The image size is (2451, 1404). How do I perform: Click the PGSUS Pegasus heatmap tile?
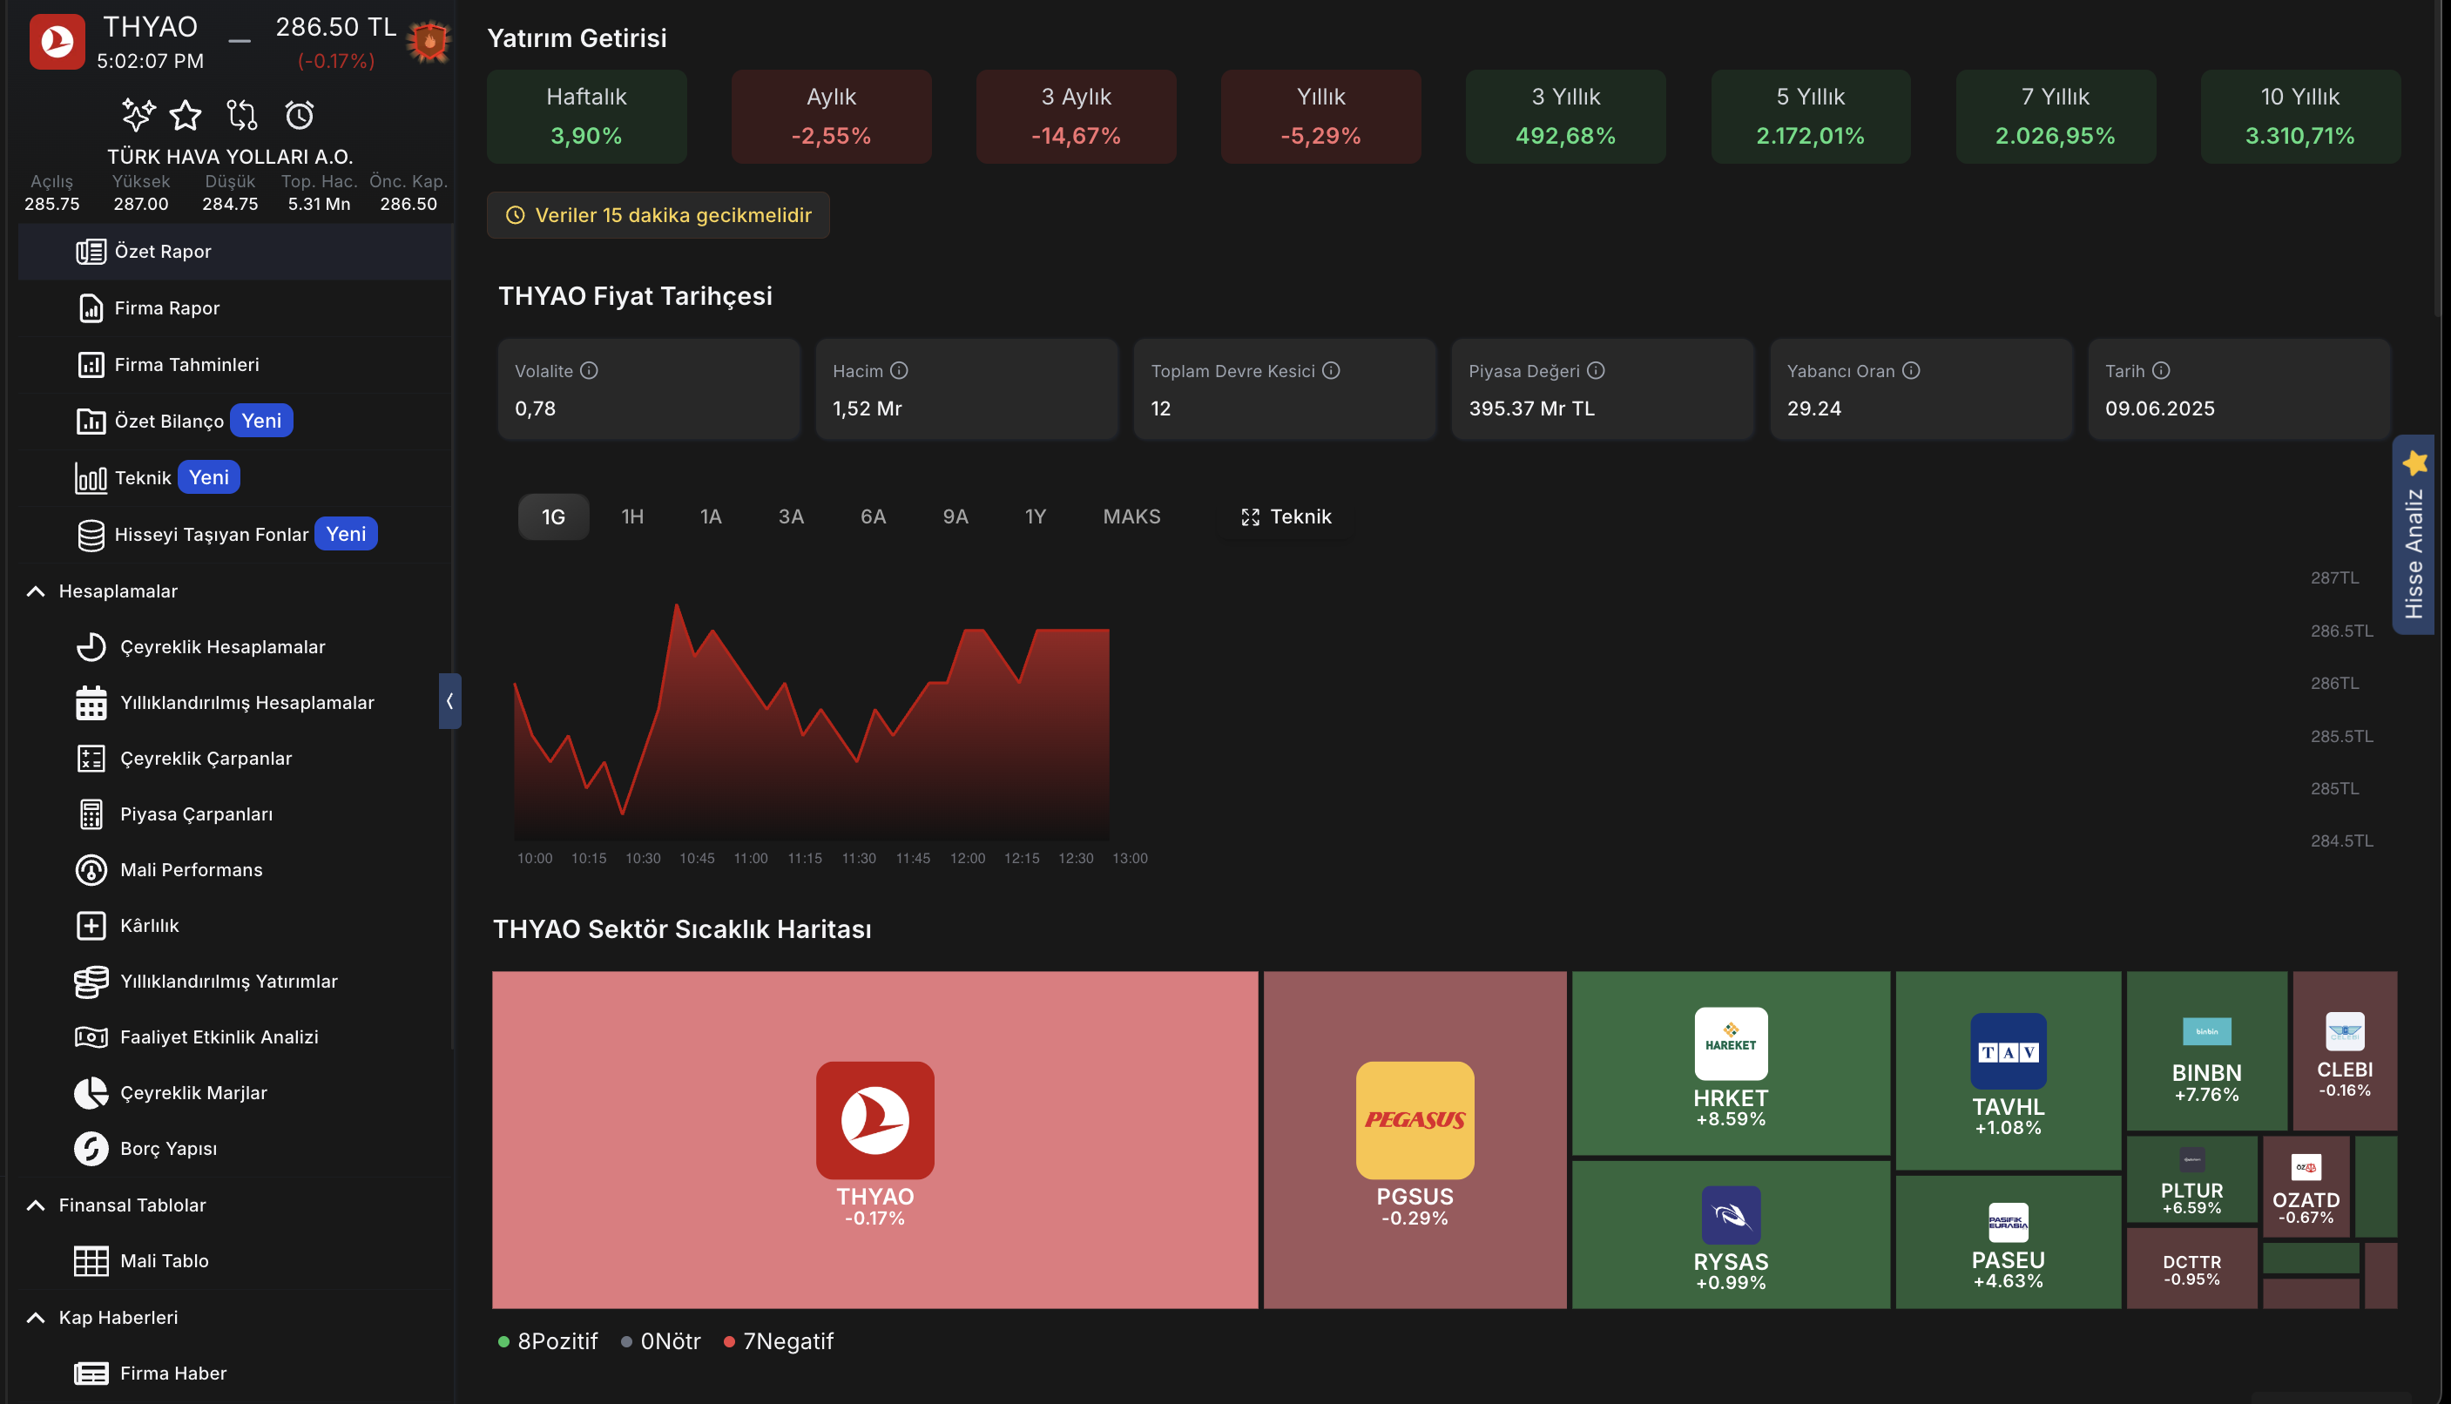1415,1140
